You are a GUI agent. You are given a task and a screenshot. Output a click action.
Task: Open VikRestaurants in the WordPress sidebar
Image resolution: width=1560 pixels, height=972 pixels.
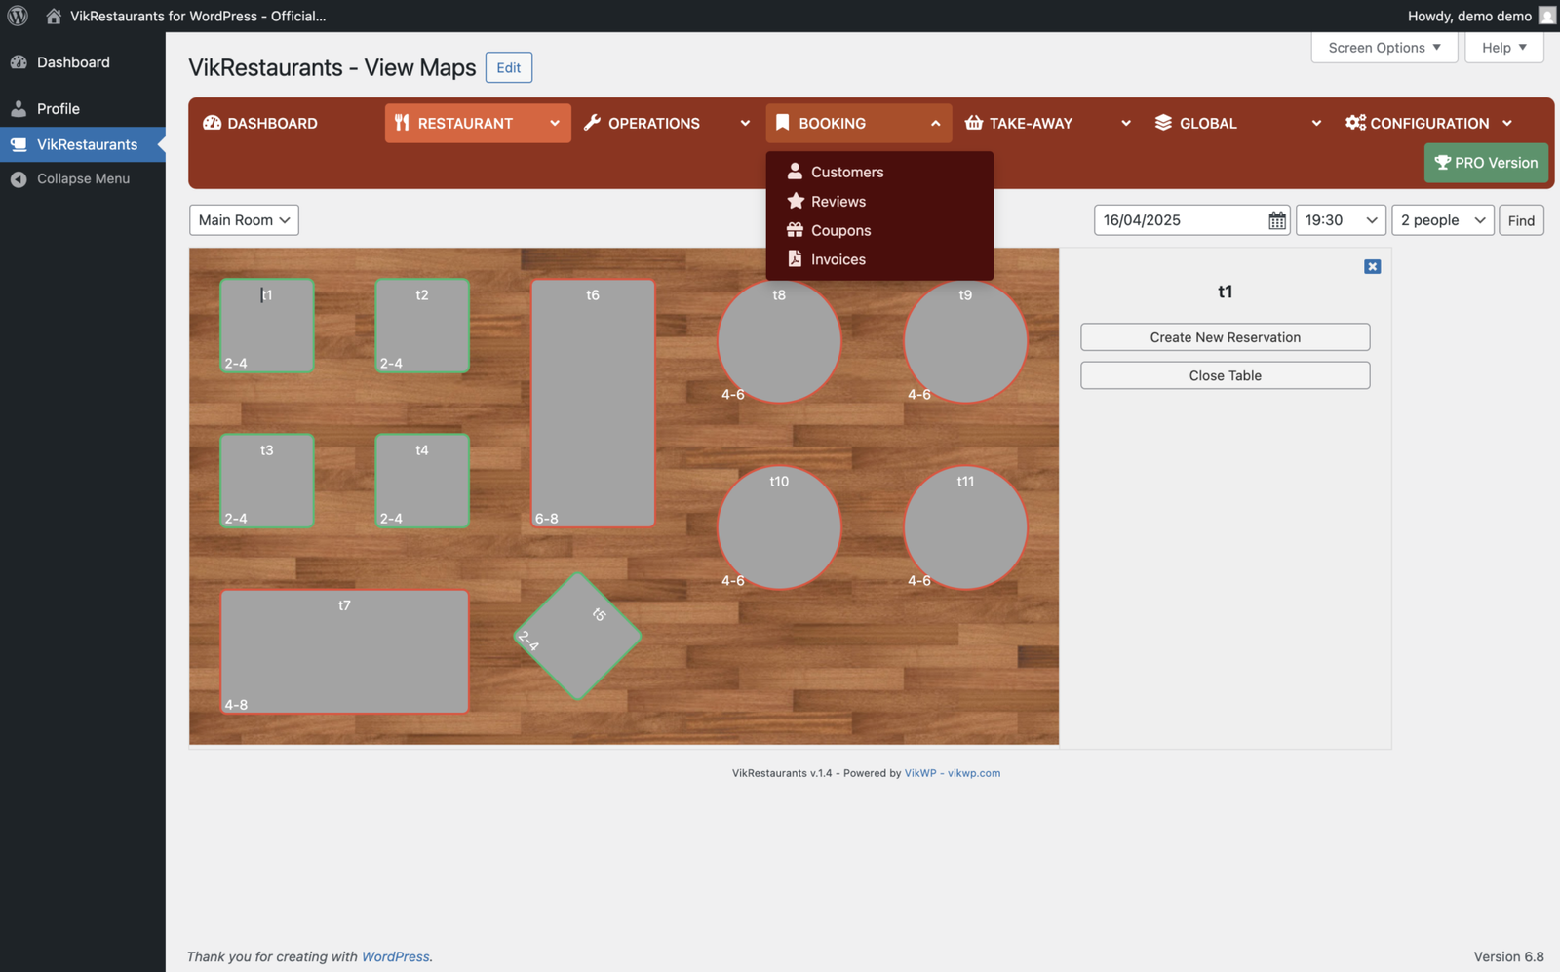(x=83, y=144)
